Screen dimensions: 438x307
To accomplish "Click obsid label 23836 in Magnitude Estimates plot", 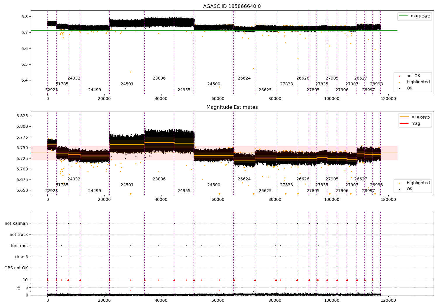I will click(159, 179).
